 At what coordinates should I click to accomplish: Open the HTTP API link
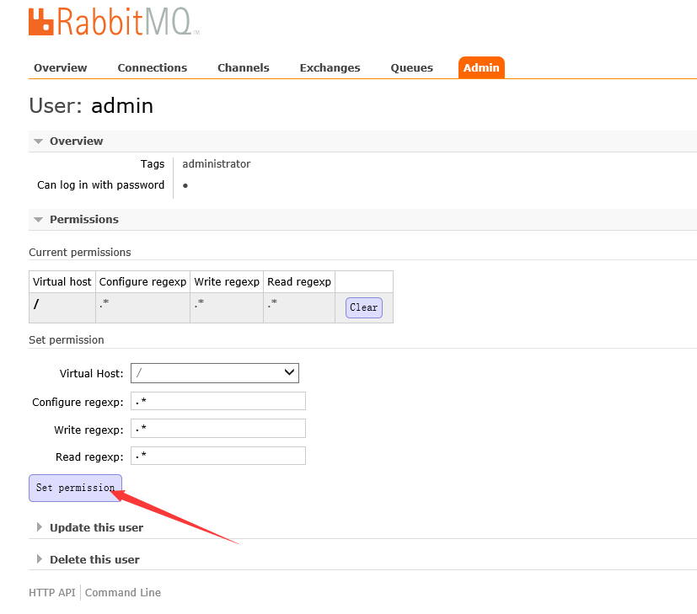pos(52,593)
